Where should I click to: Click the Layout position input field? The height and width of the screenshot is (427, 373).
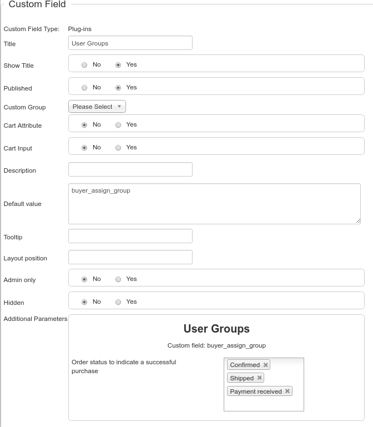coord(130,258)
